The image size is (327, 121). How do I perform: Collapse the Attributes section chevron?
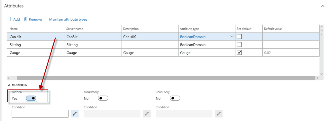click(x=323, y=6)
